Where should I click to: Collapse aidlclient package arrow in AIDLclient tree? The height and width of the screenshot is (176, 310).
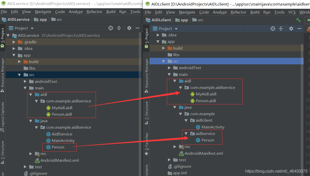pyautogui.click(x=186, y=120)
